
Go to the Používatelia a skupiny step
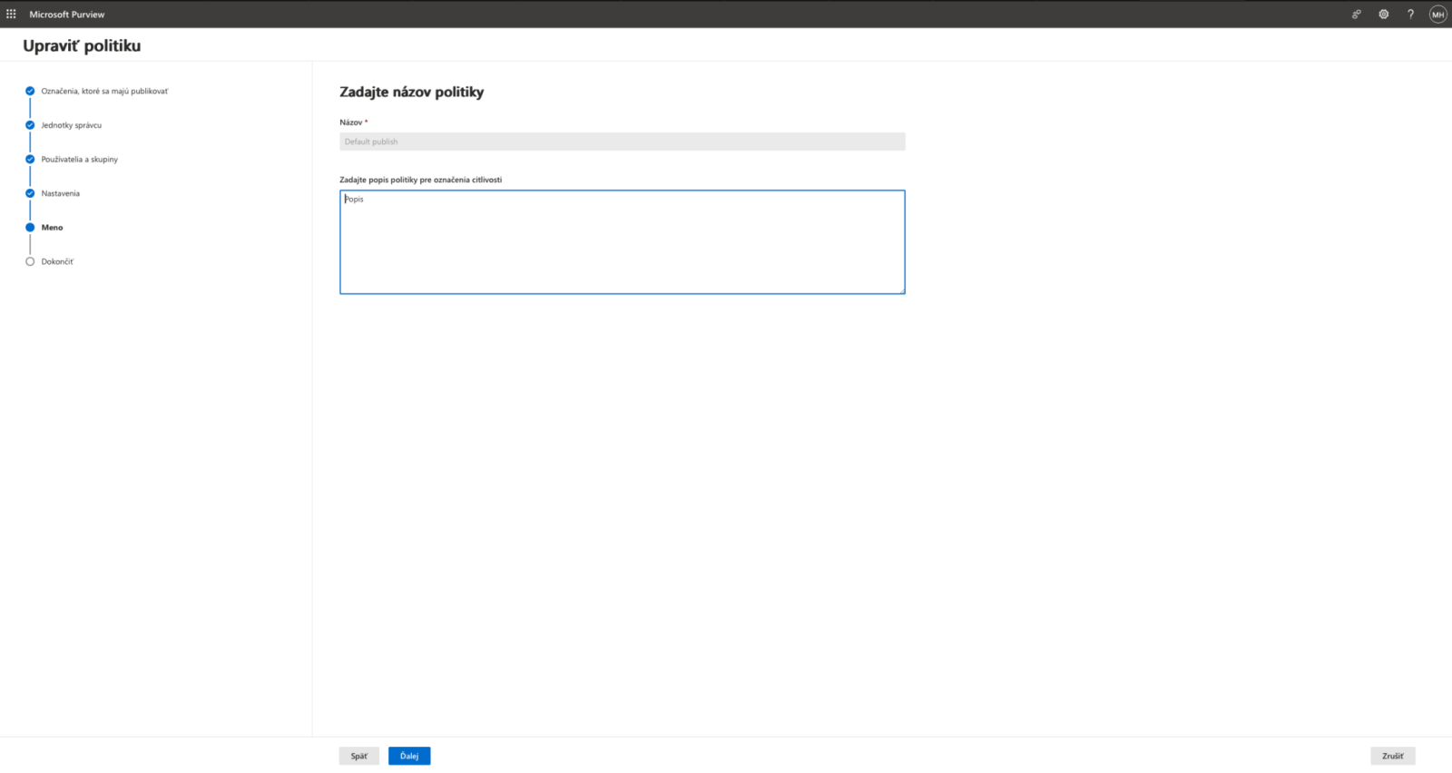pyautogui.click(x=79, y=159)
